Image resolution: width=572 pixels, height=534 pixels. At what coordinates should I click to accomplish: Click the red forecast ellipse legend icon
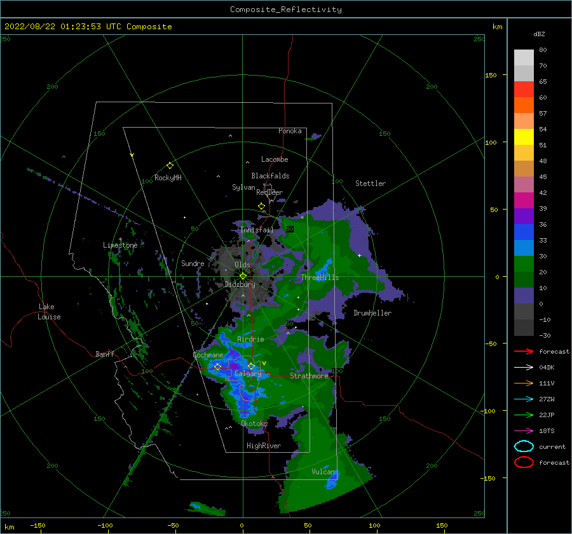coord(524,462)
